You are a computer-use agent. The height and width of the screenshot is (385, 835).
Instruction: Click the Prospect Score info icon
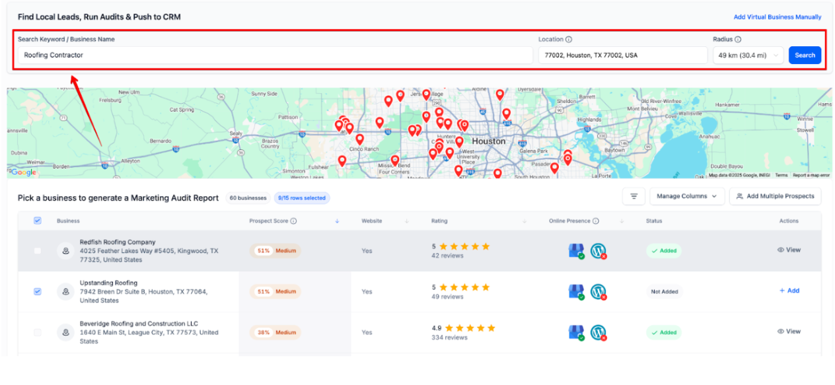coord(293,221)
